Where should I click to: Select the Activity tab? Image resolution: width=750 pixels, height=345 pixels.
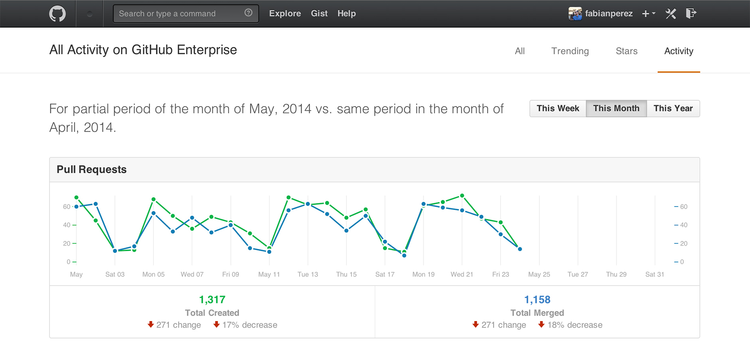[679, 51]
